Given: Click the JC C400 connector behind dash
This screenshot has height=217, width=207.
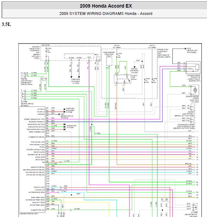Looking at the screenshot, I should [x=24, y=95].
